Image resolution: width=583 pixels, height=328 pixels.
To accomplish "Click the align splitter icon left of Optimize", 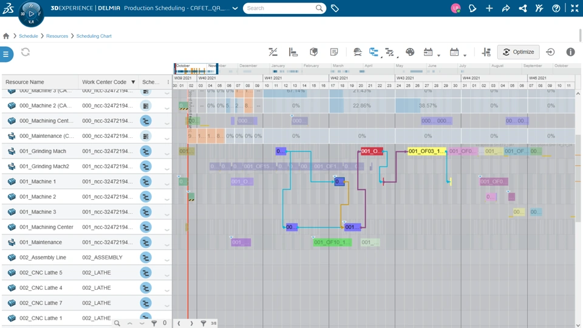I will pos(486,52).
